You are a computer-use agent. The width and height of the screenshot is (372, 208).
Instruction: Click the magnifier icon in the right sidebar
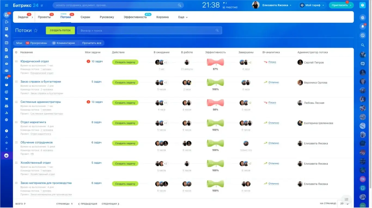click(362, 45)
